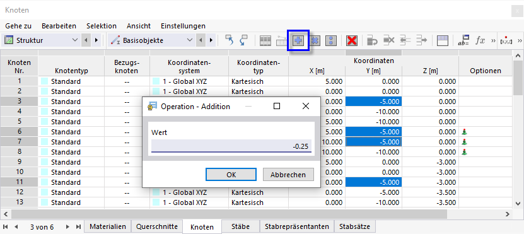Confirm the addition with OK
This screenshot has height=234, width=524.
pyautogui.click(x=231, y=175)
